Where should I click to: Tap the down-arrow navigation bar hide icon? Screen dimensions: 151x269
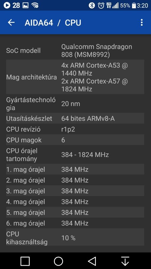click(125, 261)
